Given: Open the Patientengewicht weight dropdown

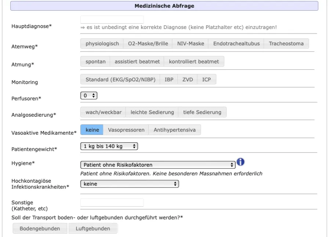Looking at the screenshot, I should (x=109, y=146).
